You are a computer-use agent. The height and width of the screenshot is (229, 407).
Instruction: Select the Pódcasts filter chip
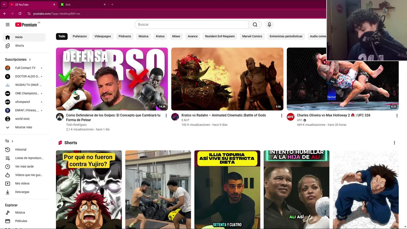(x=125, y=36)
